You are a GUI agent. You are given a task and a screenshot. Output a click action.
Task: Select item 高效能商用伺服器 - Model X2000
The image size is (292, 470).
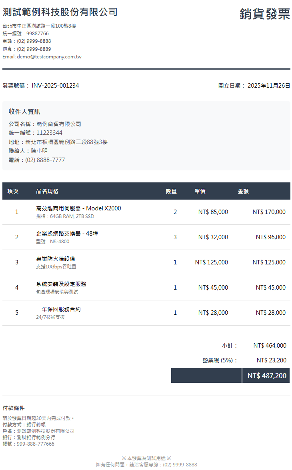[78, 208]
